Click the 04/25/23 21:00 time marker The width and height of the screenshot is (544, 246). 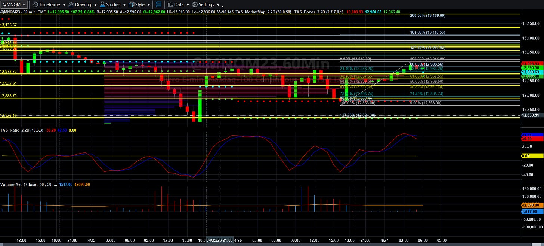[x=220, y=240]
